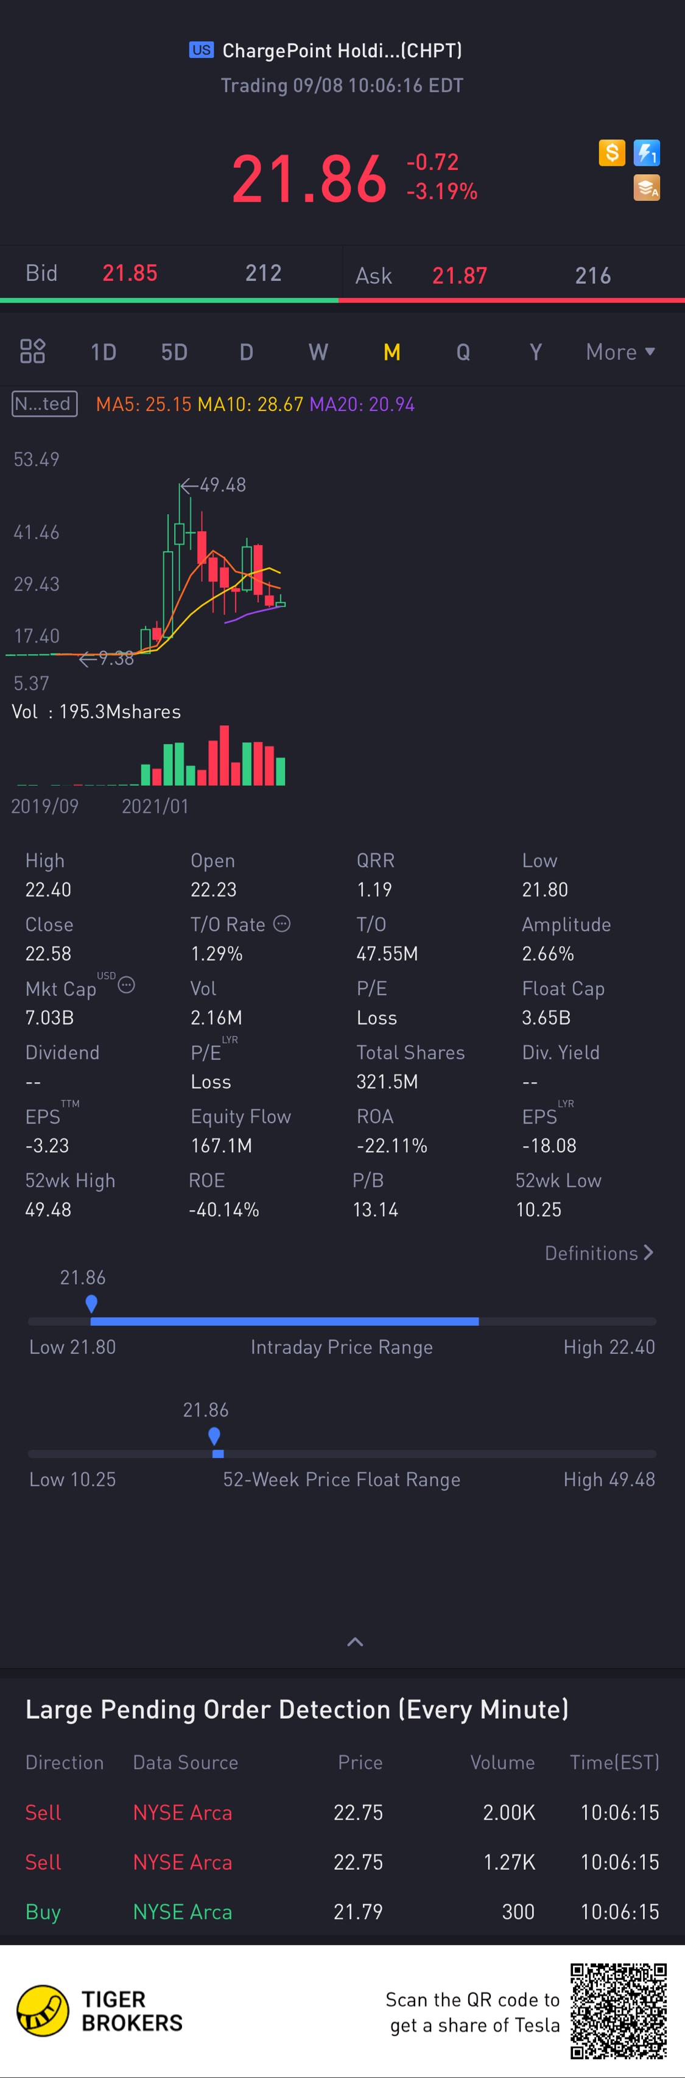Tap the Float Cap value 3.65B
685x2078 pixels.
546,1017
